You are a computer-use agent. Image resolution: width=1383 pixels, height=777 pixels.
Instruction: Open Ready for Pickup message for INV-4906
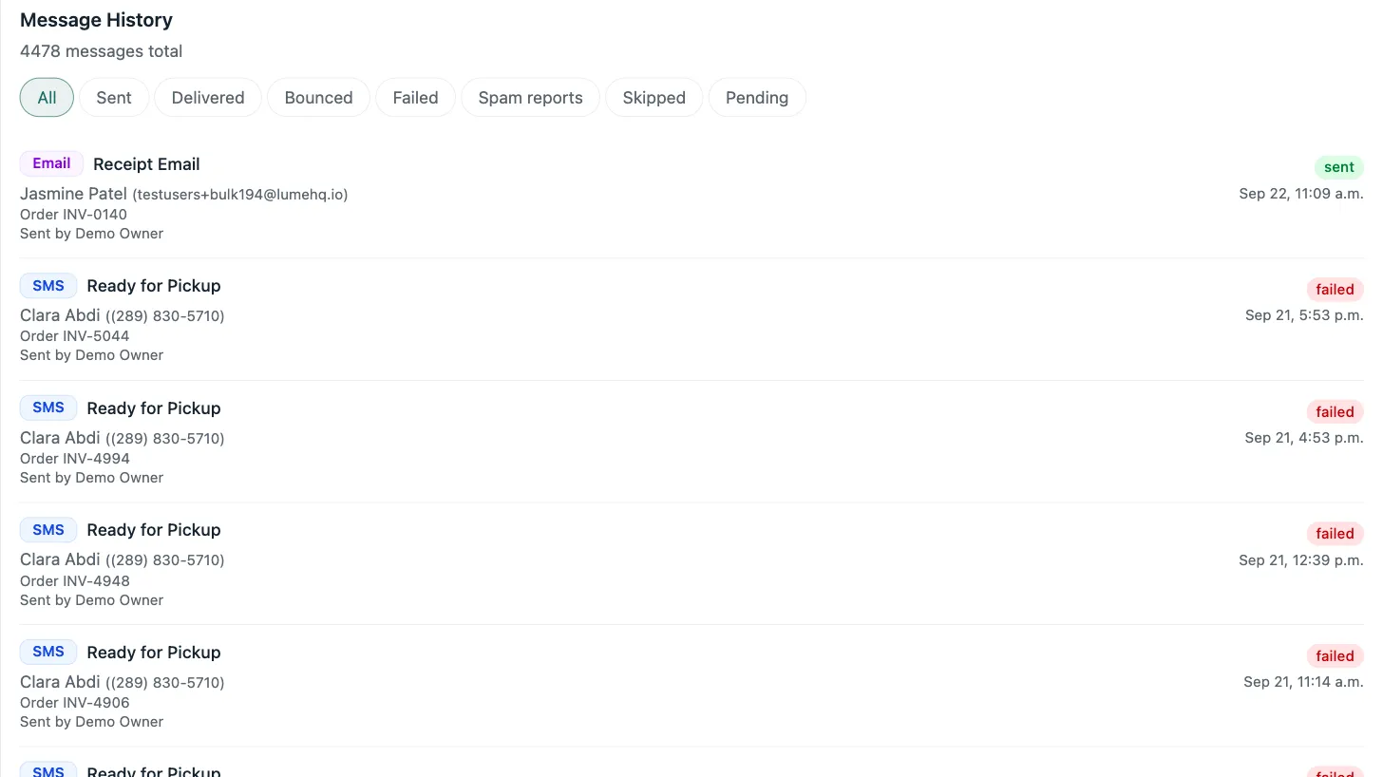click(x=154, y=653)
